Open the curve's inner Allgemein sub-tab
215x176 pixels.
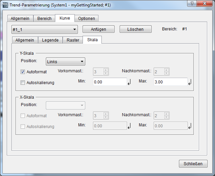[25, 40]
